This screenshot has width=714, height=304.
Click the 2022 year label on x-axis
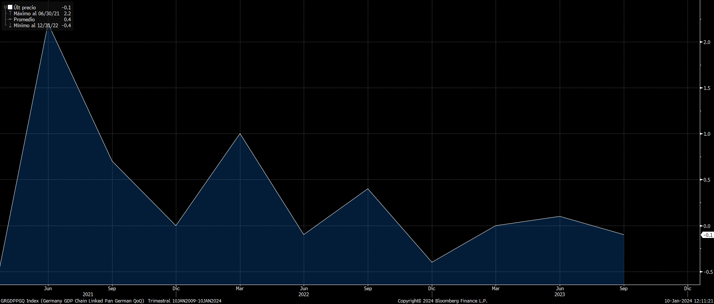[x=304, y=294]
